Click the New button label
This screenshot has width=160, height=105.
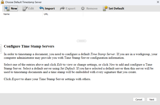pyautogui.click(x=14, y=8)
